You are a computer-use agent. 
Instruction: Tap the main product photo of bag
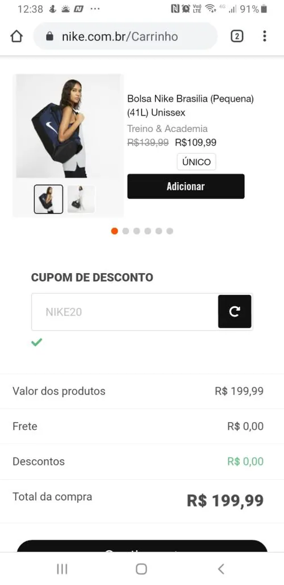68,126
